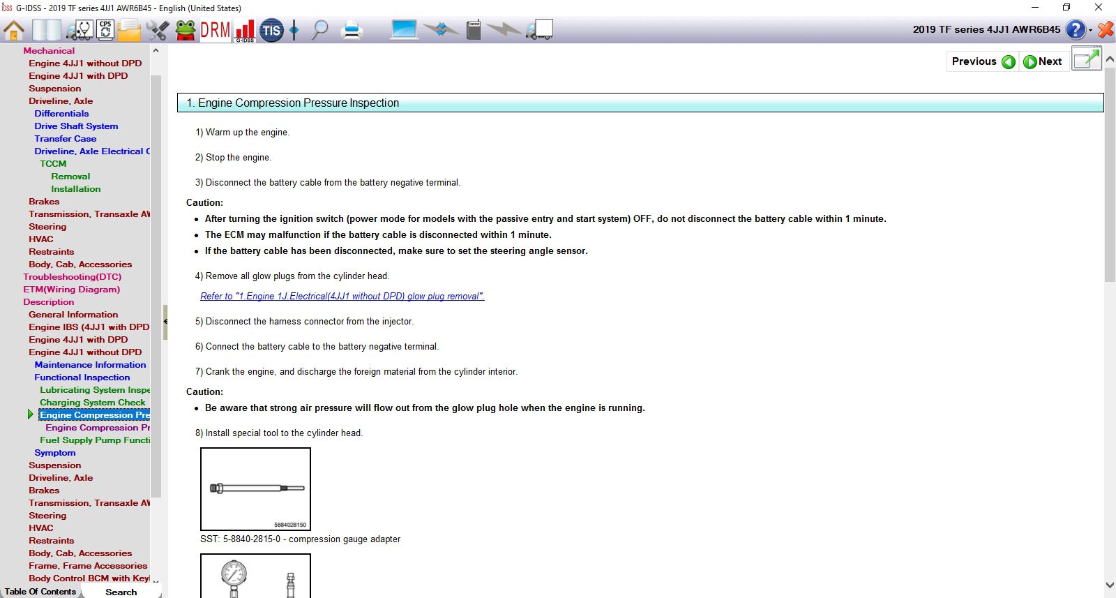Screen dimensions: 1116x598
Task: Select Differentials in the tree
Action: point(61,113)
